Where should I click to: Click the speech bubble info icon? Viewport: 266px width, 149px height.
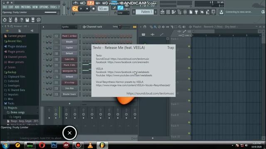tap(39, 20)
